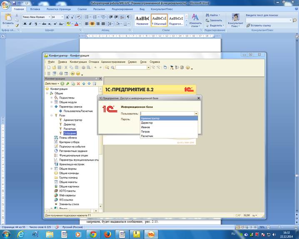Switch to the Рецензирование ribbon tab

click(122, 9)
